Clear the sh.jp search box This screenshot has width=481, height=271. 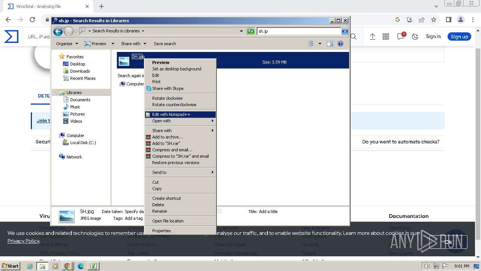click(x=345, y=31)
